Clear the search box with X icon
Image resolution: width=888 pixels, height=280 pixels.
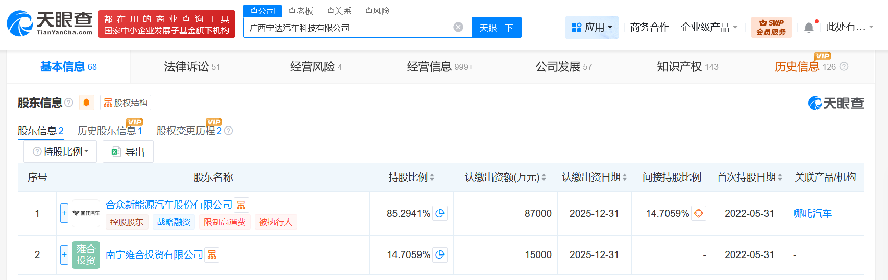[x=458, y=27]
